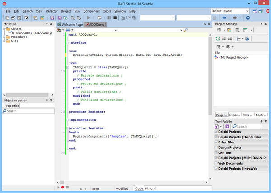Click the magnifier icon above the code editor

pyautogui.click(x=186, y=30)
